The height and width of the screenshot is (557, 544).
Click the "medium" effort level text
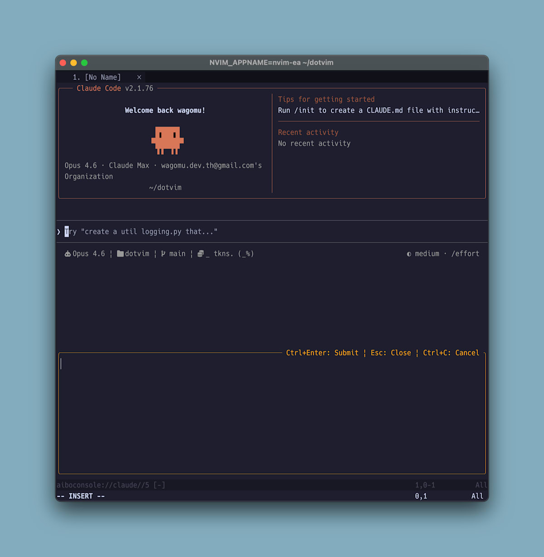[427, 254]
